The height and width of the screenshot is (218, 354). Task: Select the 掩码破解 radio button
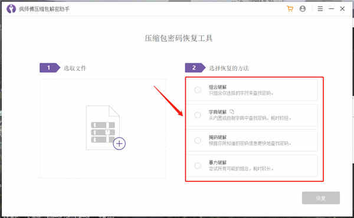coord(198,141)
